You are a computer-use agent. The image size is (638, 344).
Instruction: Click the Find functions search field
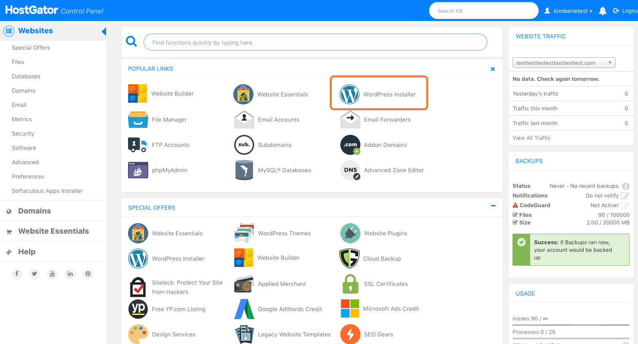coord(315,43)
